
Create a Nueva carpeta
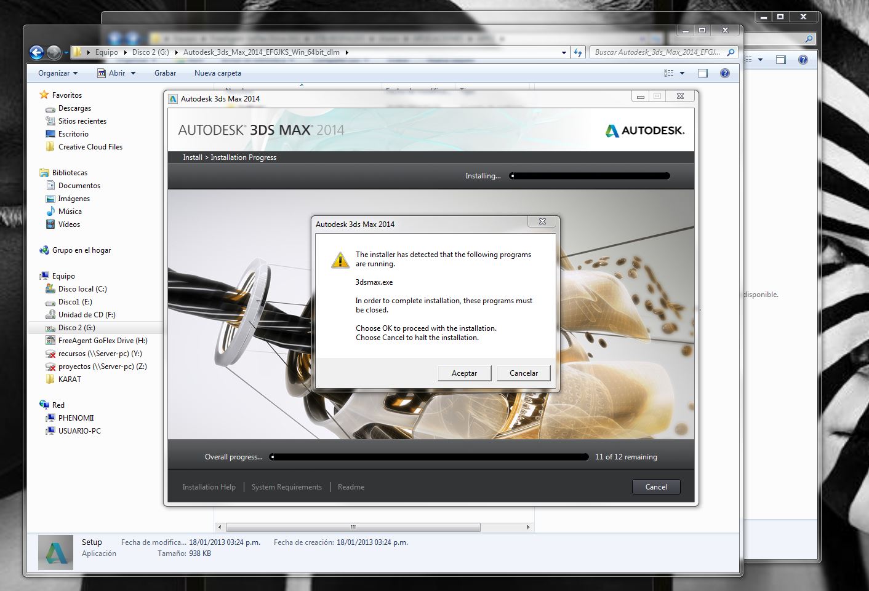click(x=218, y=73)
